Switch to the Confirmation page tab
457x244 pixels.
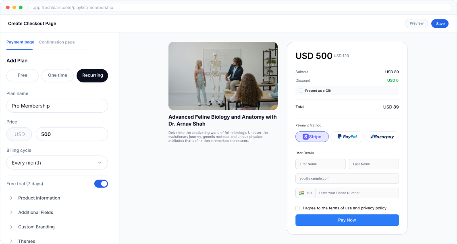click(x=56, y=42)
